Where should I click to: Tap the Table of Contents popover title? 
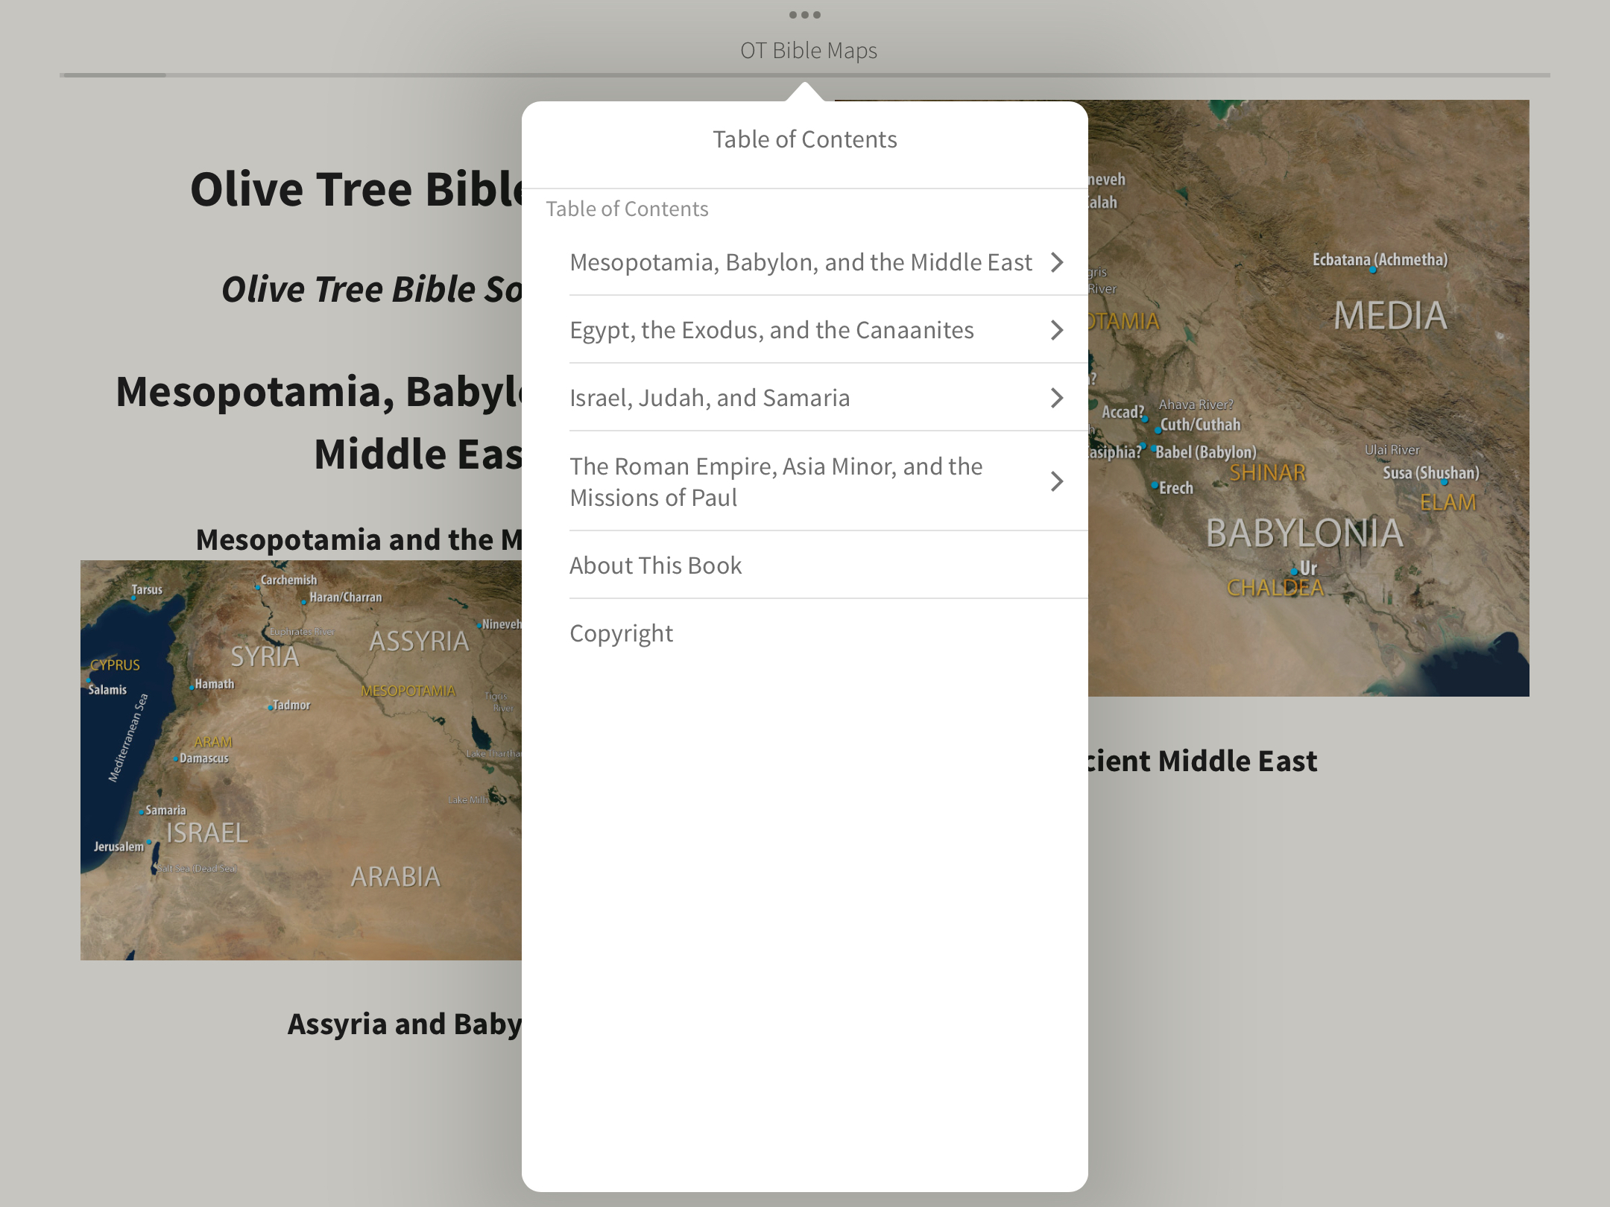pyautogui.click(x=805, y=139)
